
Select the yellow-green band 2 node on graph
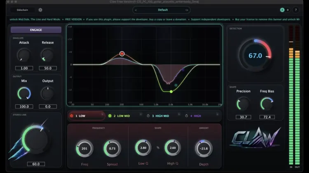[171, 91]
